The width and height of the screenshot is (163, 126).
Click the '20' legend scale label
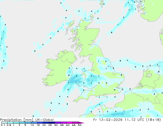tap(44, 125)
